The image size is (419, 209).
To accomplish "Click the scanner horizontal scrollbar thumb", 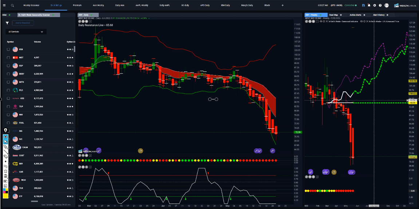I will (x=35, y=201).
